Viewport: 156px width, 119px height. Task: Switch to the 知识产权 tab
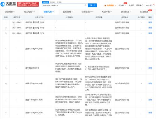click(107, 12)
